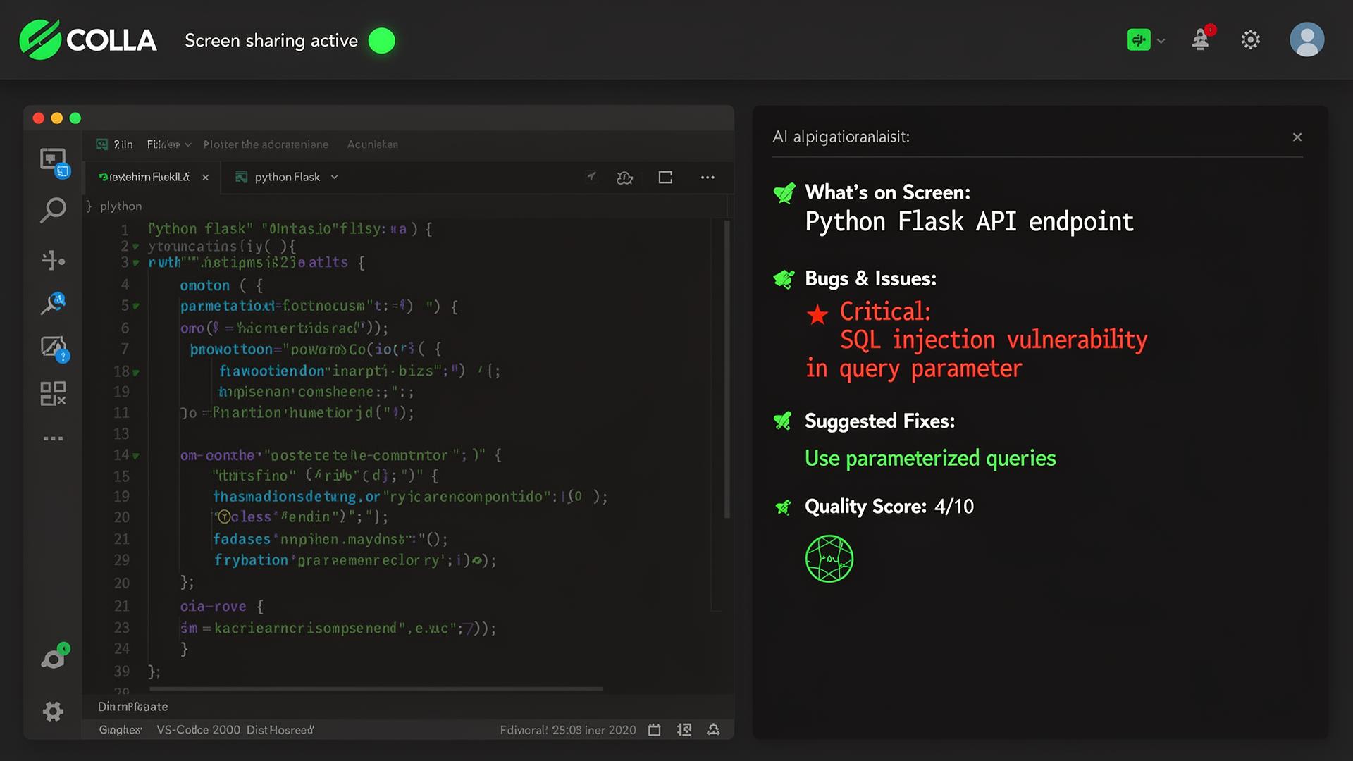Open the user profile avatar
This screenshot has height=761, width=1353.
tap(1306, 39)
